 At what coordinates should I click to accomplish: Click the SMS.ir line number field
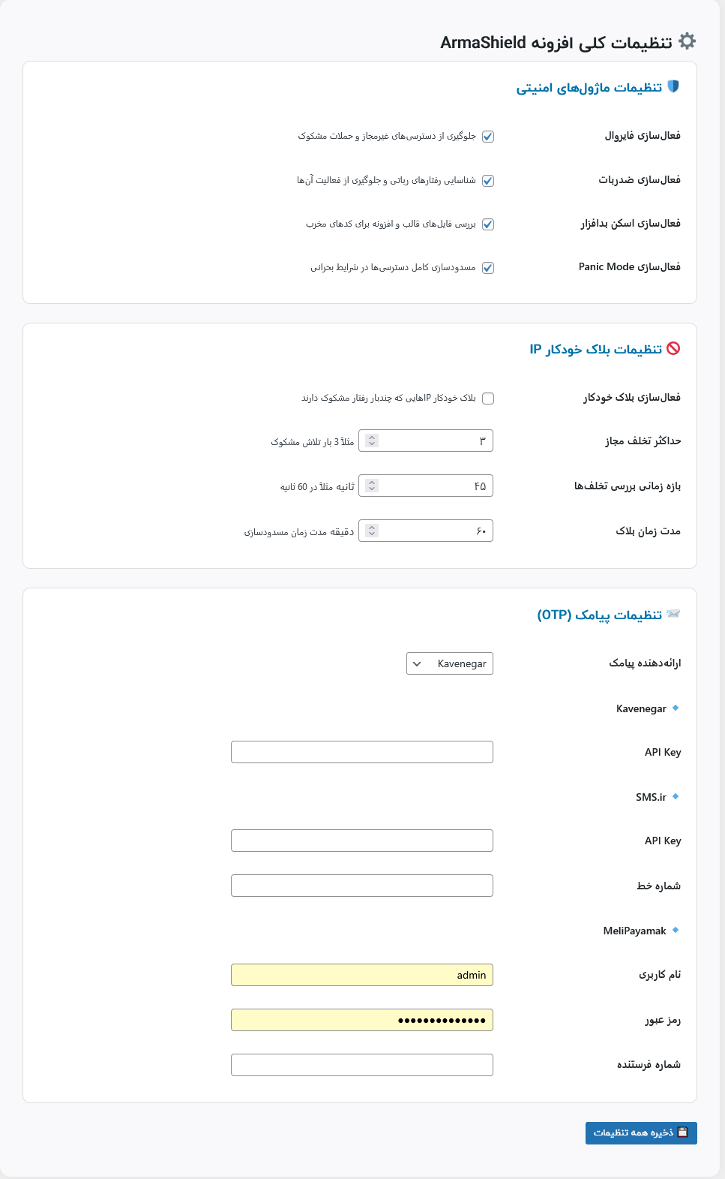click(x=362, y=886)
